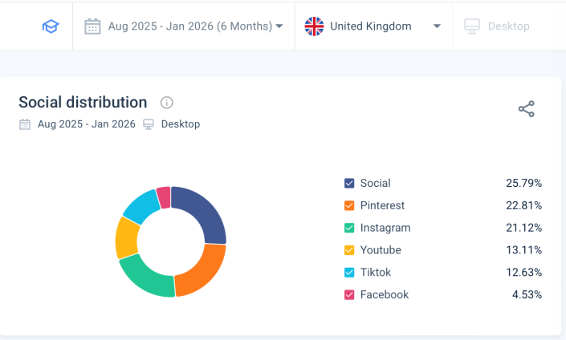Click the Facebook legend label

click(x=384, y=295)
